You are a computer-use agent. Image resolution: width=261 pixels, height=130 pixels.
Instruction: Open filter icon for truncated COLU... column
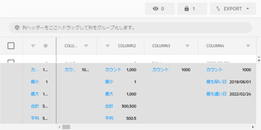click(x=86, y=46)
